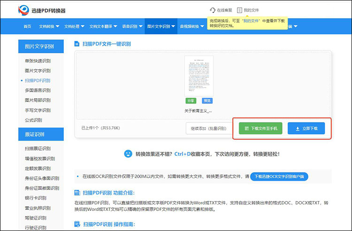Click the 立即下载 button
Screen dimensions: 352x231
click(x=306, y=128)
